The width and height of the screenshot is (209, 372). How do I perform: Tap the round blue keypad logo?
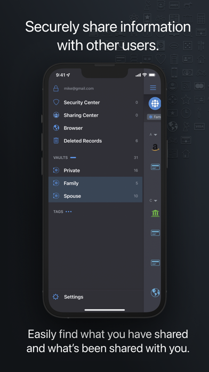pos(155,104)
